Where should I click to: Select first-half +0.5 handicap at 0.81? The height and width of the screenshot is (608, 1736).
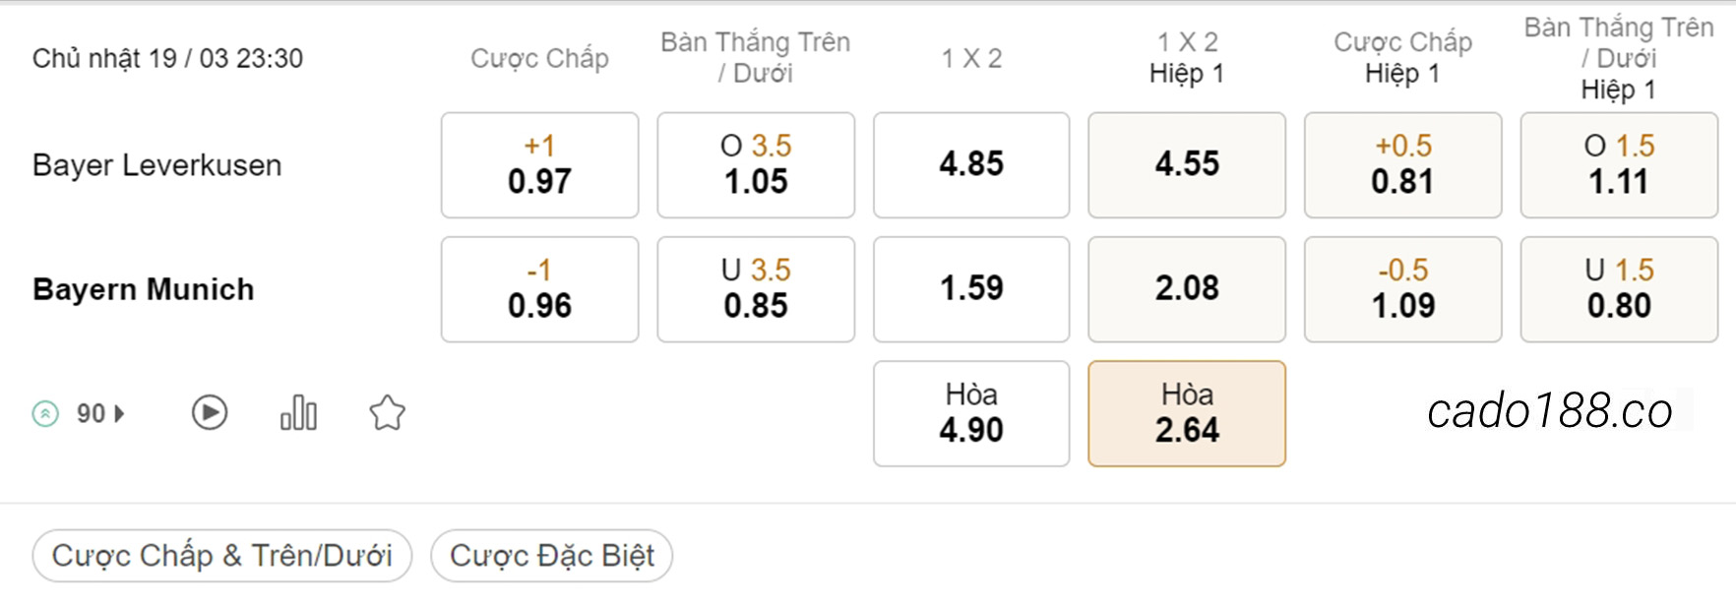[x=1403, y=164]
